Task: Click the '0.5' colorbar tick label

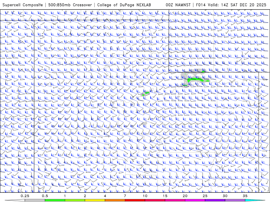Action: tap(45, 196)
